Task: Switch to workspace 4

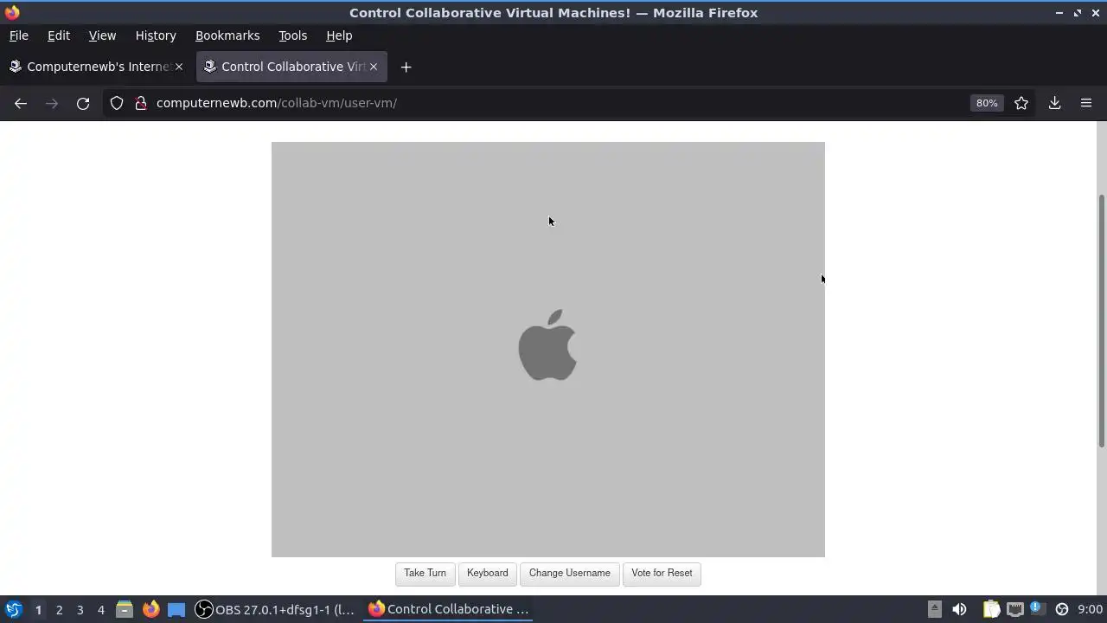Action: (x=100, y=610)
